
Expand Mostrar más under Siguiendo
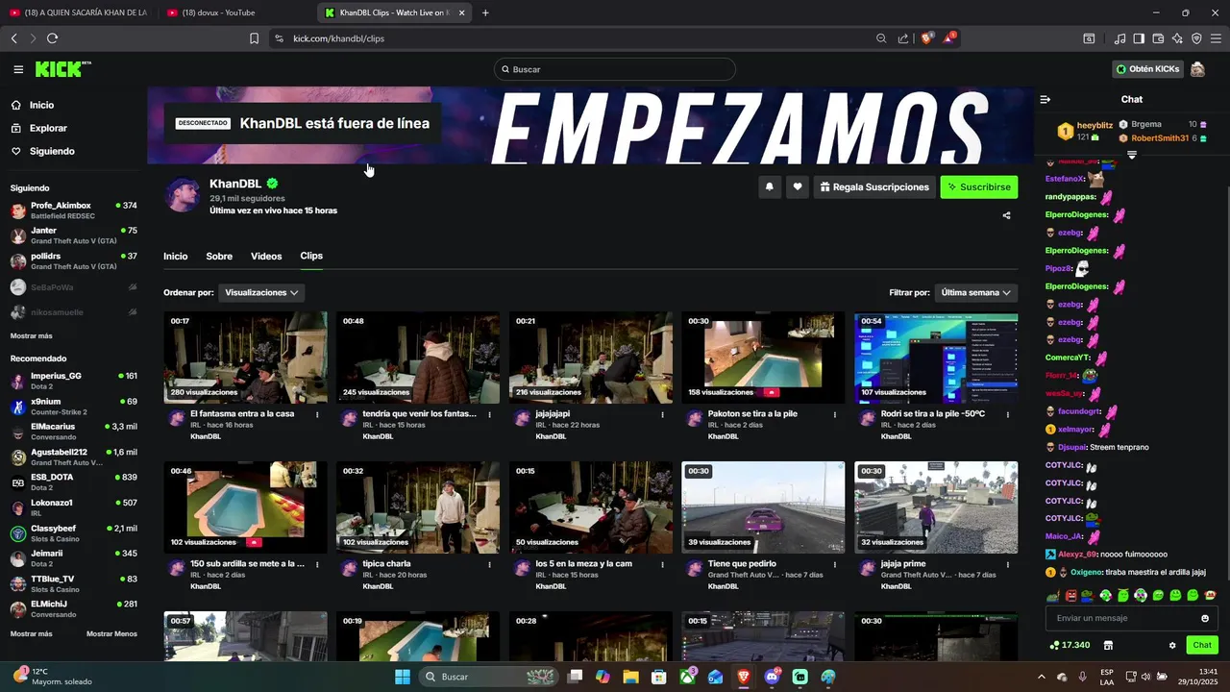pos(32,336)
